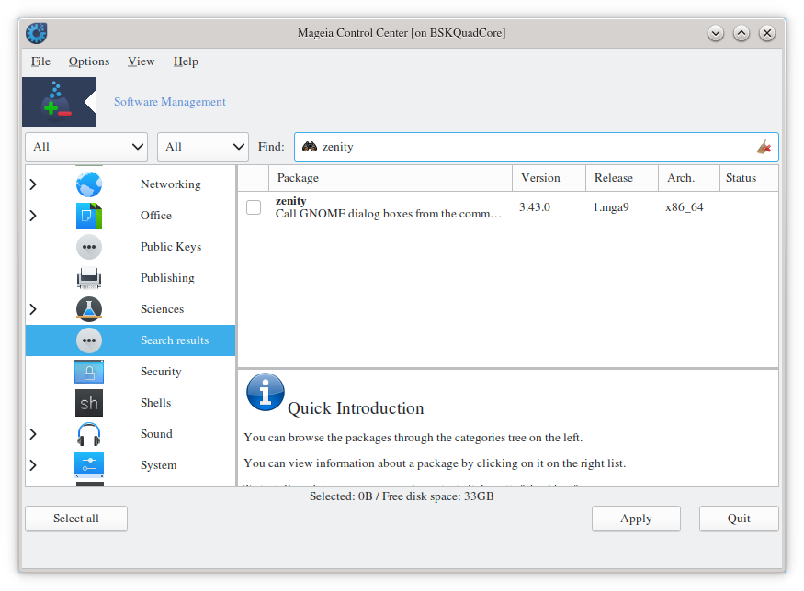This screenshot has height=591, width=804.
Task: Select the Networking tree label
Action: tap(170, 184)
